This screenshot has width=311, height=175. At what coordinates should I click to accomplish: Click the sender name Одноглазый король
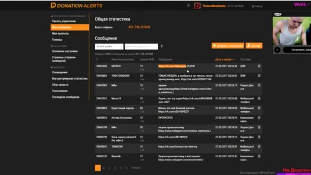[122, 108]
